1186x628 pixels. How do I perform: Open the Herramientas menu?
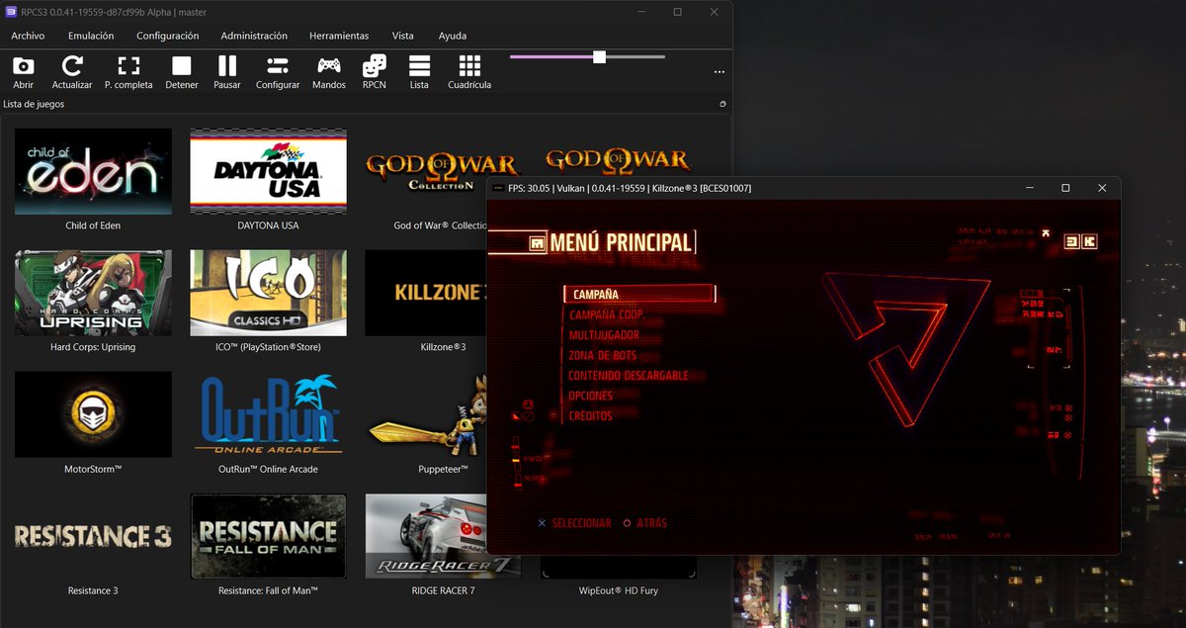pyautogui.click(x=339, y=36)
